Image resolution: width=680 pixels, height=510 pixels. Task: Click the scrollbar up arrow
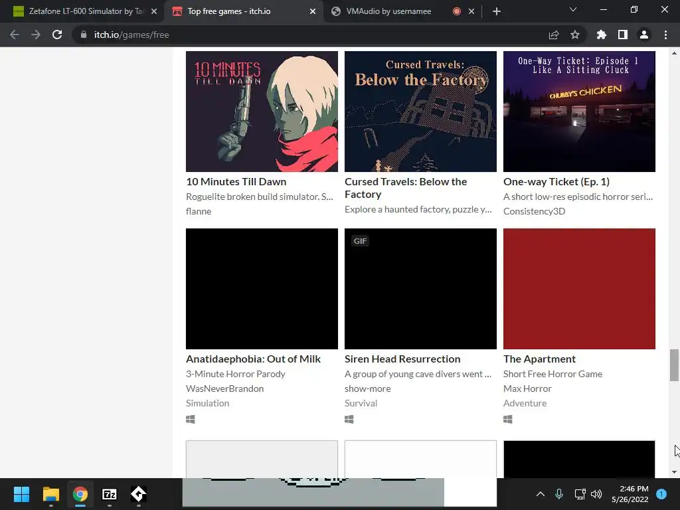(x=674, y=53)
